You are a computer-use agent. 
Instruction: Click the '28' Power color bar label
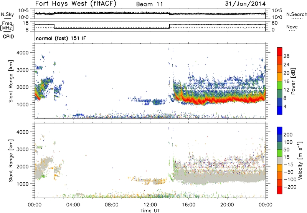[286, 56]
